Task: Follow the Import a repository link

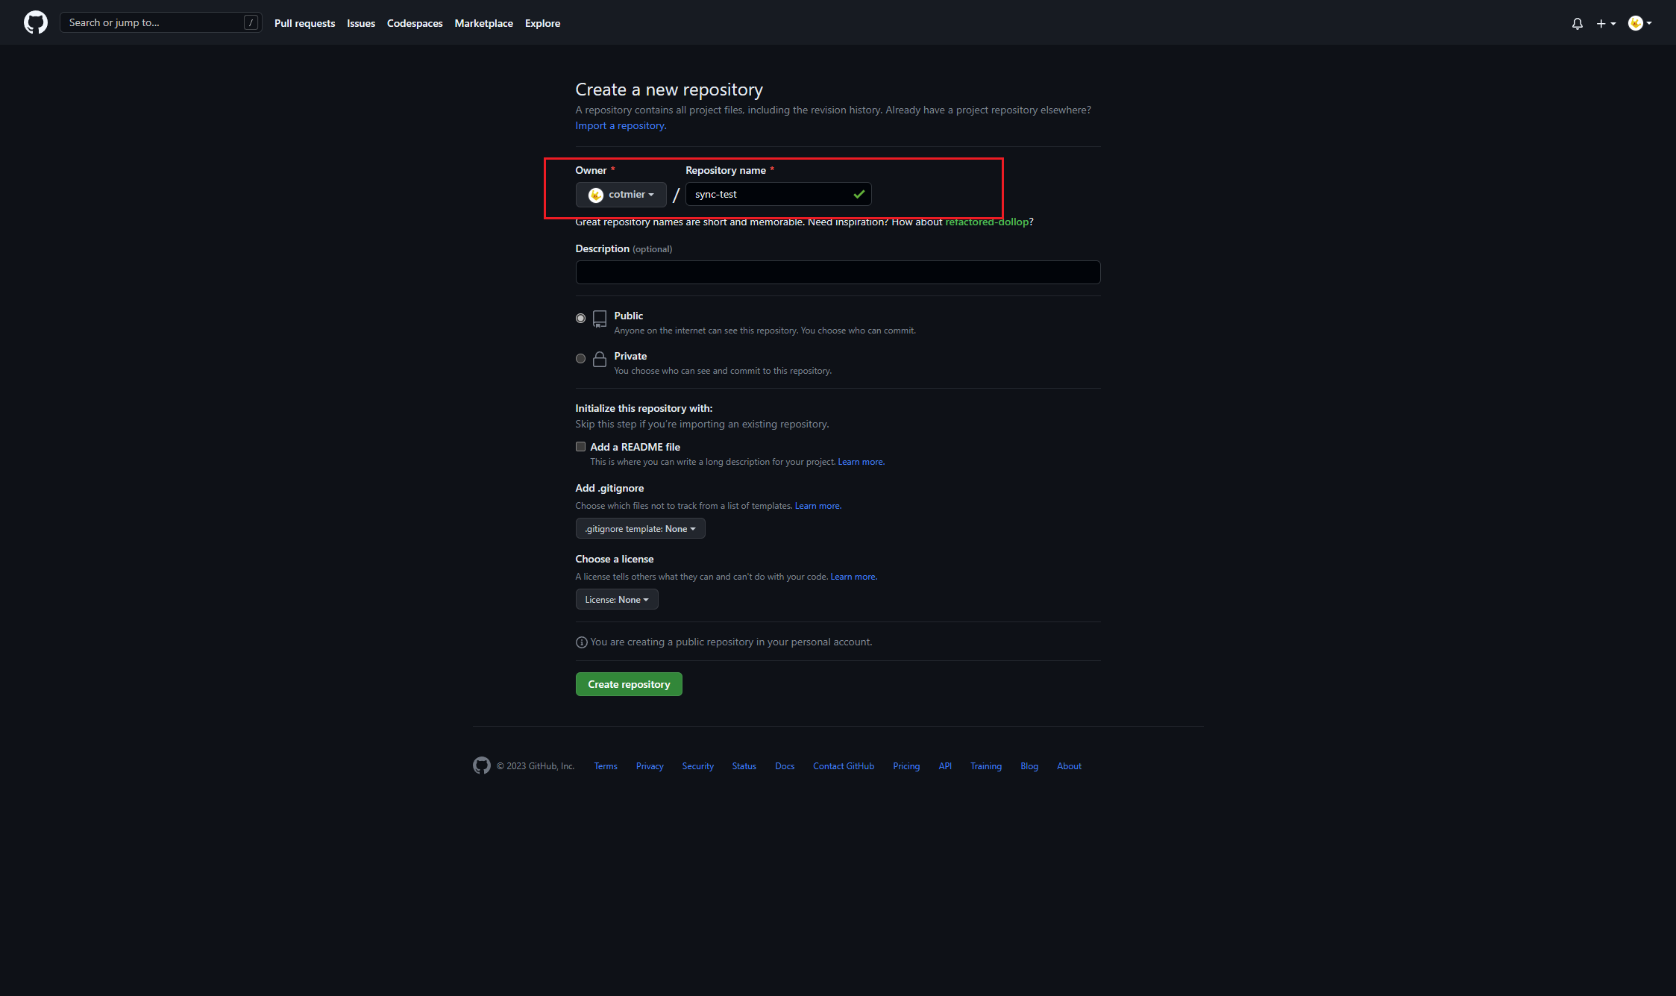Action: [x=621, y=125]
